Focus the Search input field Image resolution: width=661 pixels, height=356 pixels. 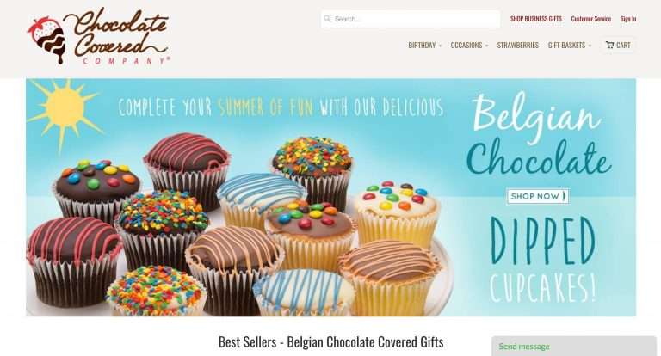[411, 19]
